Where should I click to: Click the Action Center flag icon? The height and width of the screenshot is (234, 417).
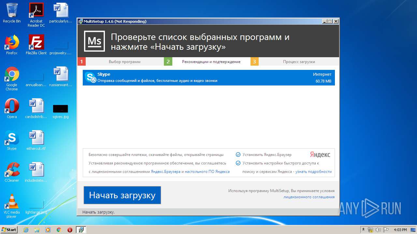coord(387,230)
